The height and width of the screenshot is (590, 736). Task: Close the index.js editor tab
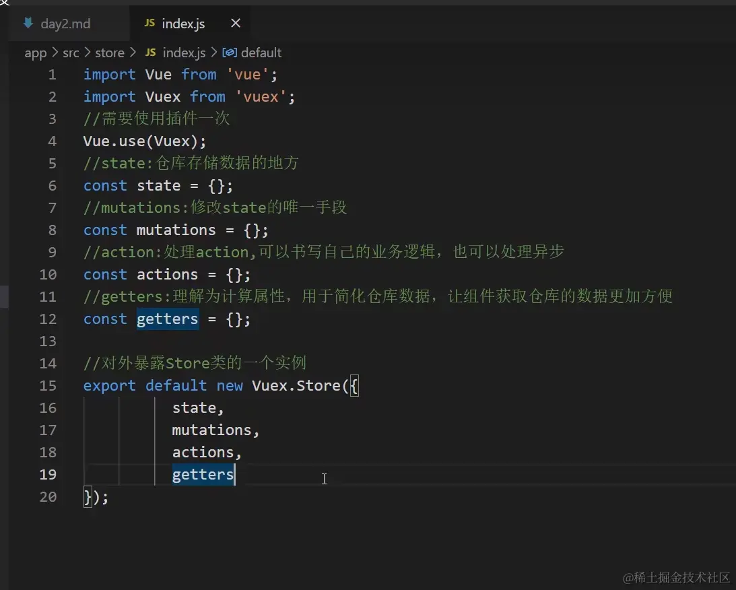click(236, 24)
